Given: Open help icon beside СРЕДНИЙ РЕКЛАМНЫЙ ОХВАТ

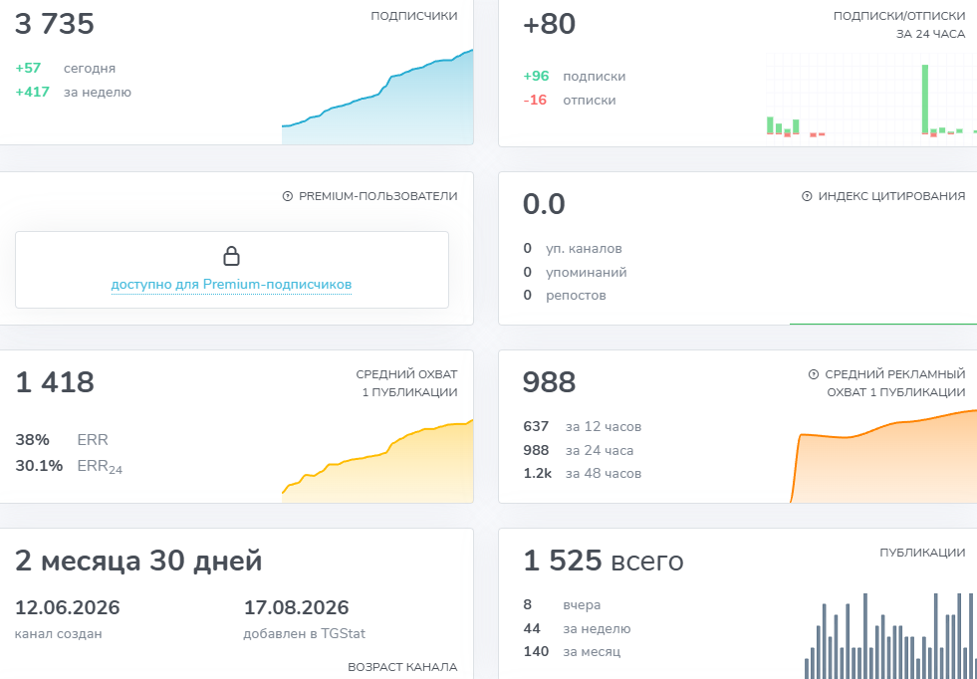Looking at the screenshot, I should coord(813,374).
